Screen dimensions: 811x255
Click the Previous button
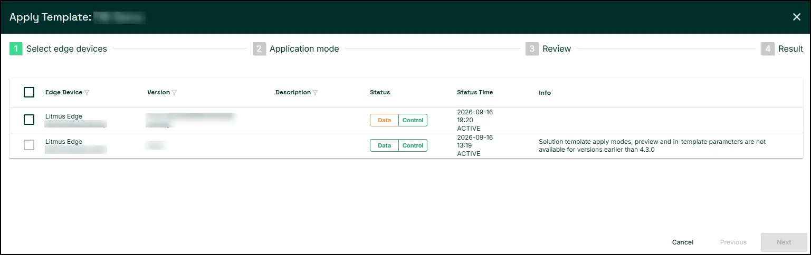pos(733,242)
